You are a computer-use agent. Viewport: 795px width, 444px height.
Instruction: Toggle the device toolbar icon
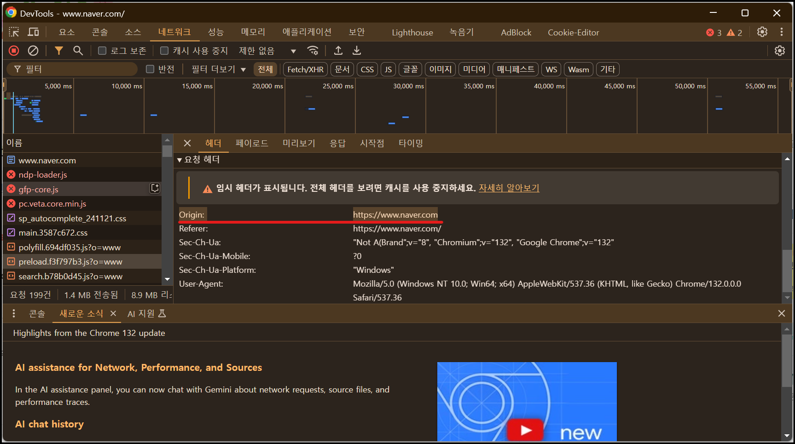[34, 32]
